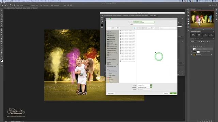Collapse the save dialog with the chevron button

click(154, 28)
